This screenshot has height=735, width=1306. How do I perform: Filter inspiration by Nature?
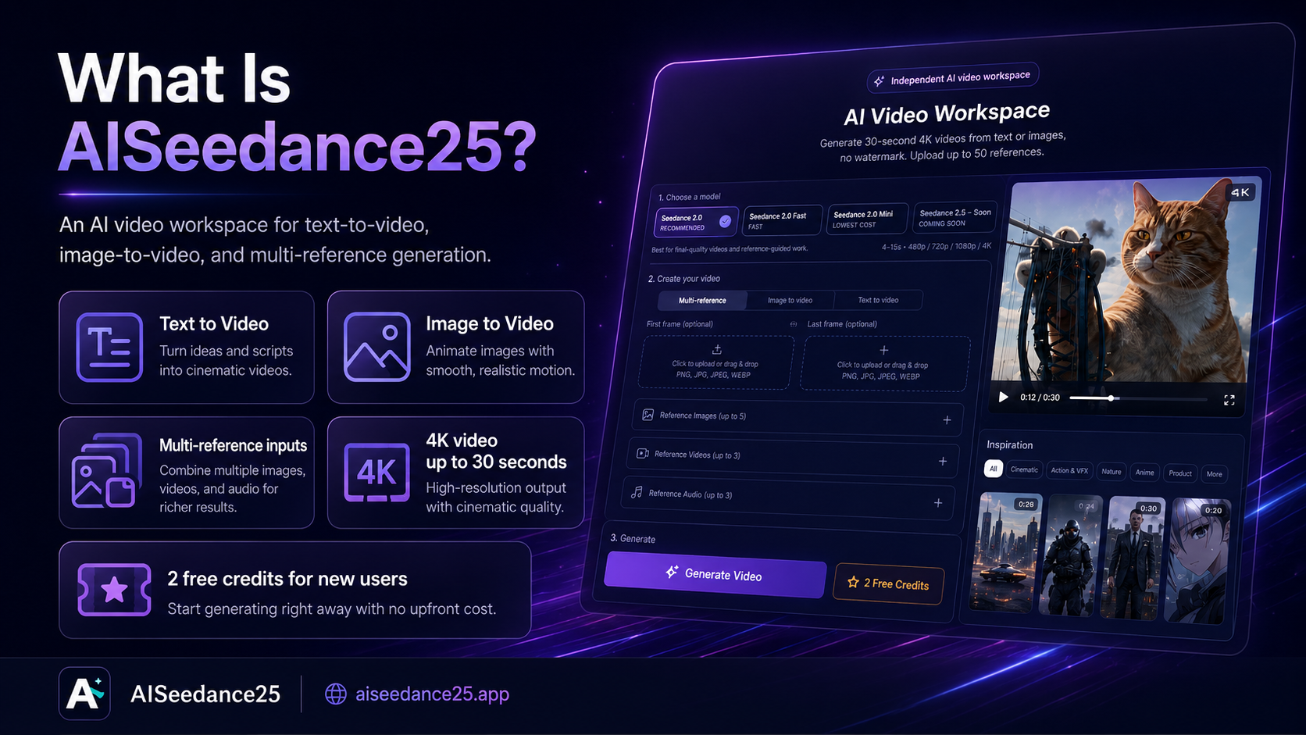pos(1111,472)
